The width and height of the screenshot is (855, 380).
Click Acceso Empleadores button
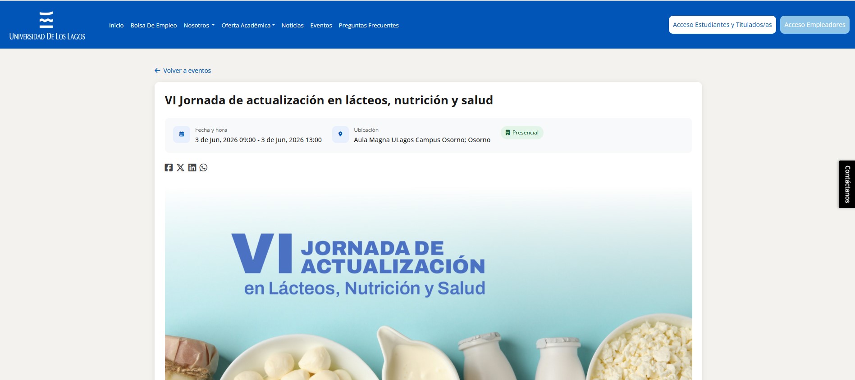814,25
